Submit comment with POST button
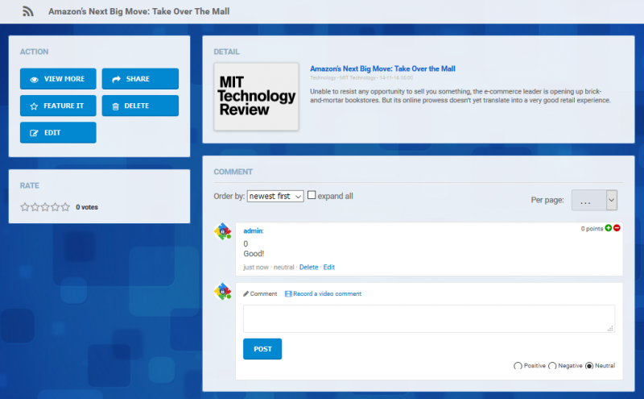This screenshot has width=644, height=399. [x=262, y=349]
